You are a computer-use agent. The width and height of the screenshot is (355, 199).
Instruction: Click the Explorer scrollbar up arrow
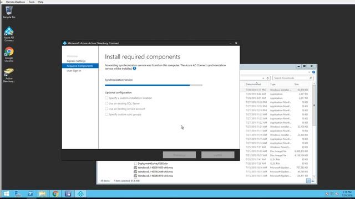[x=314, y=84]
